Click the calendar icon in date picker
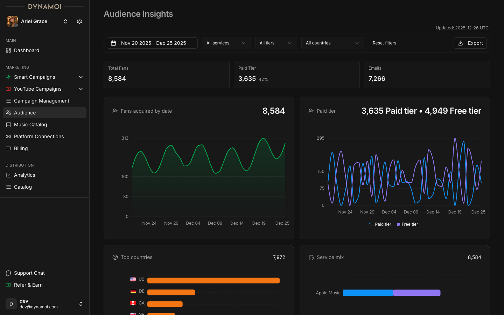Image resolution: width=504 pixels, height=315 pixels. coord(113,43)
